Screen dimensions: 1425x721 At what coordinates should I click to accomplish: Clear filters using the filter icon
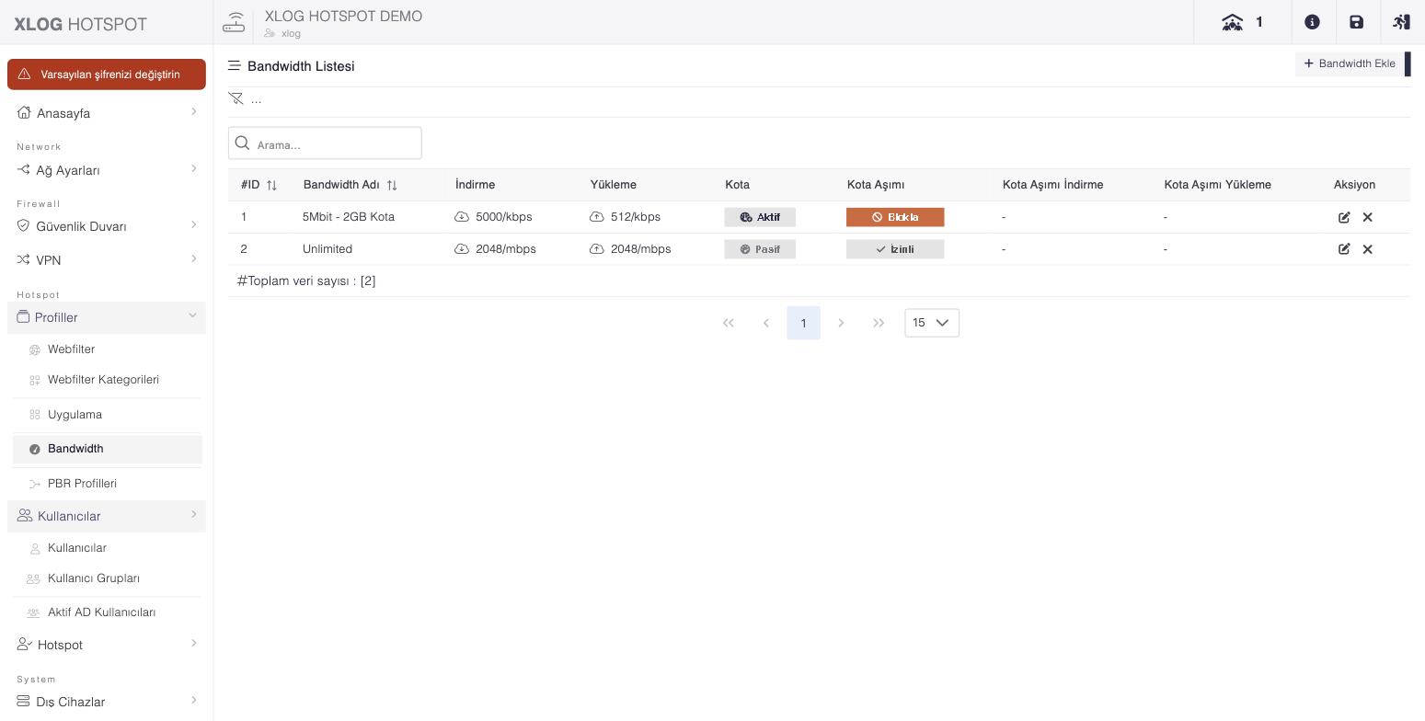click(236, 98)
